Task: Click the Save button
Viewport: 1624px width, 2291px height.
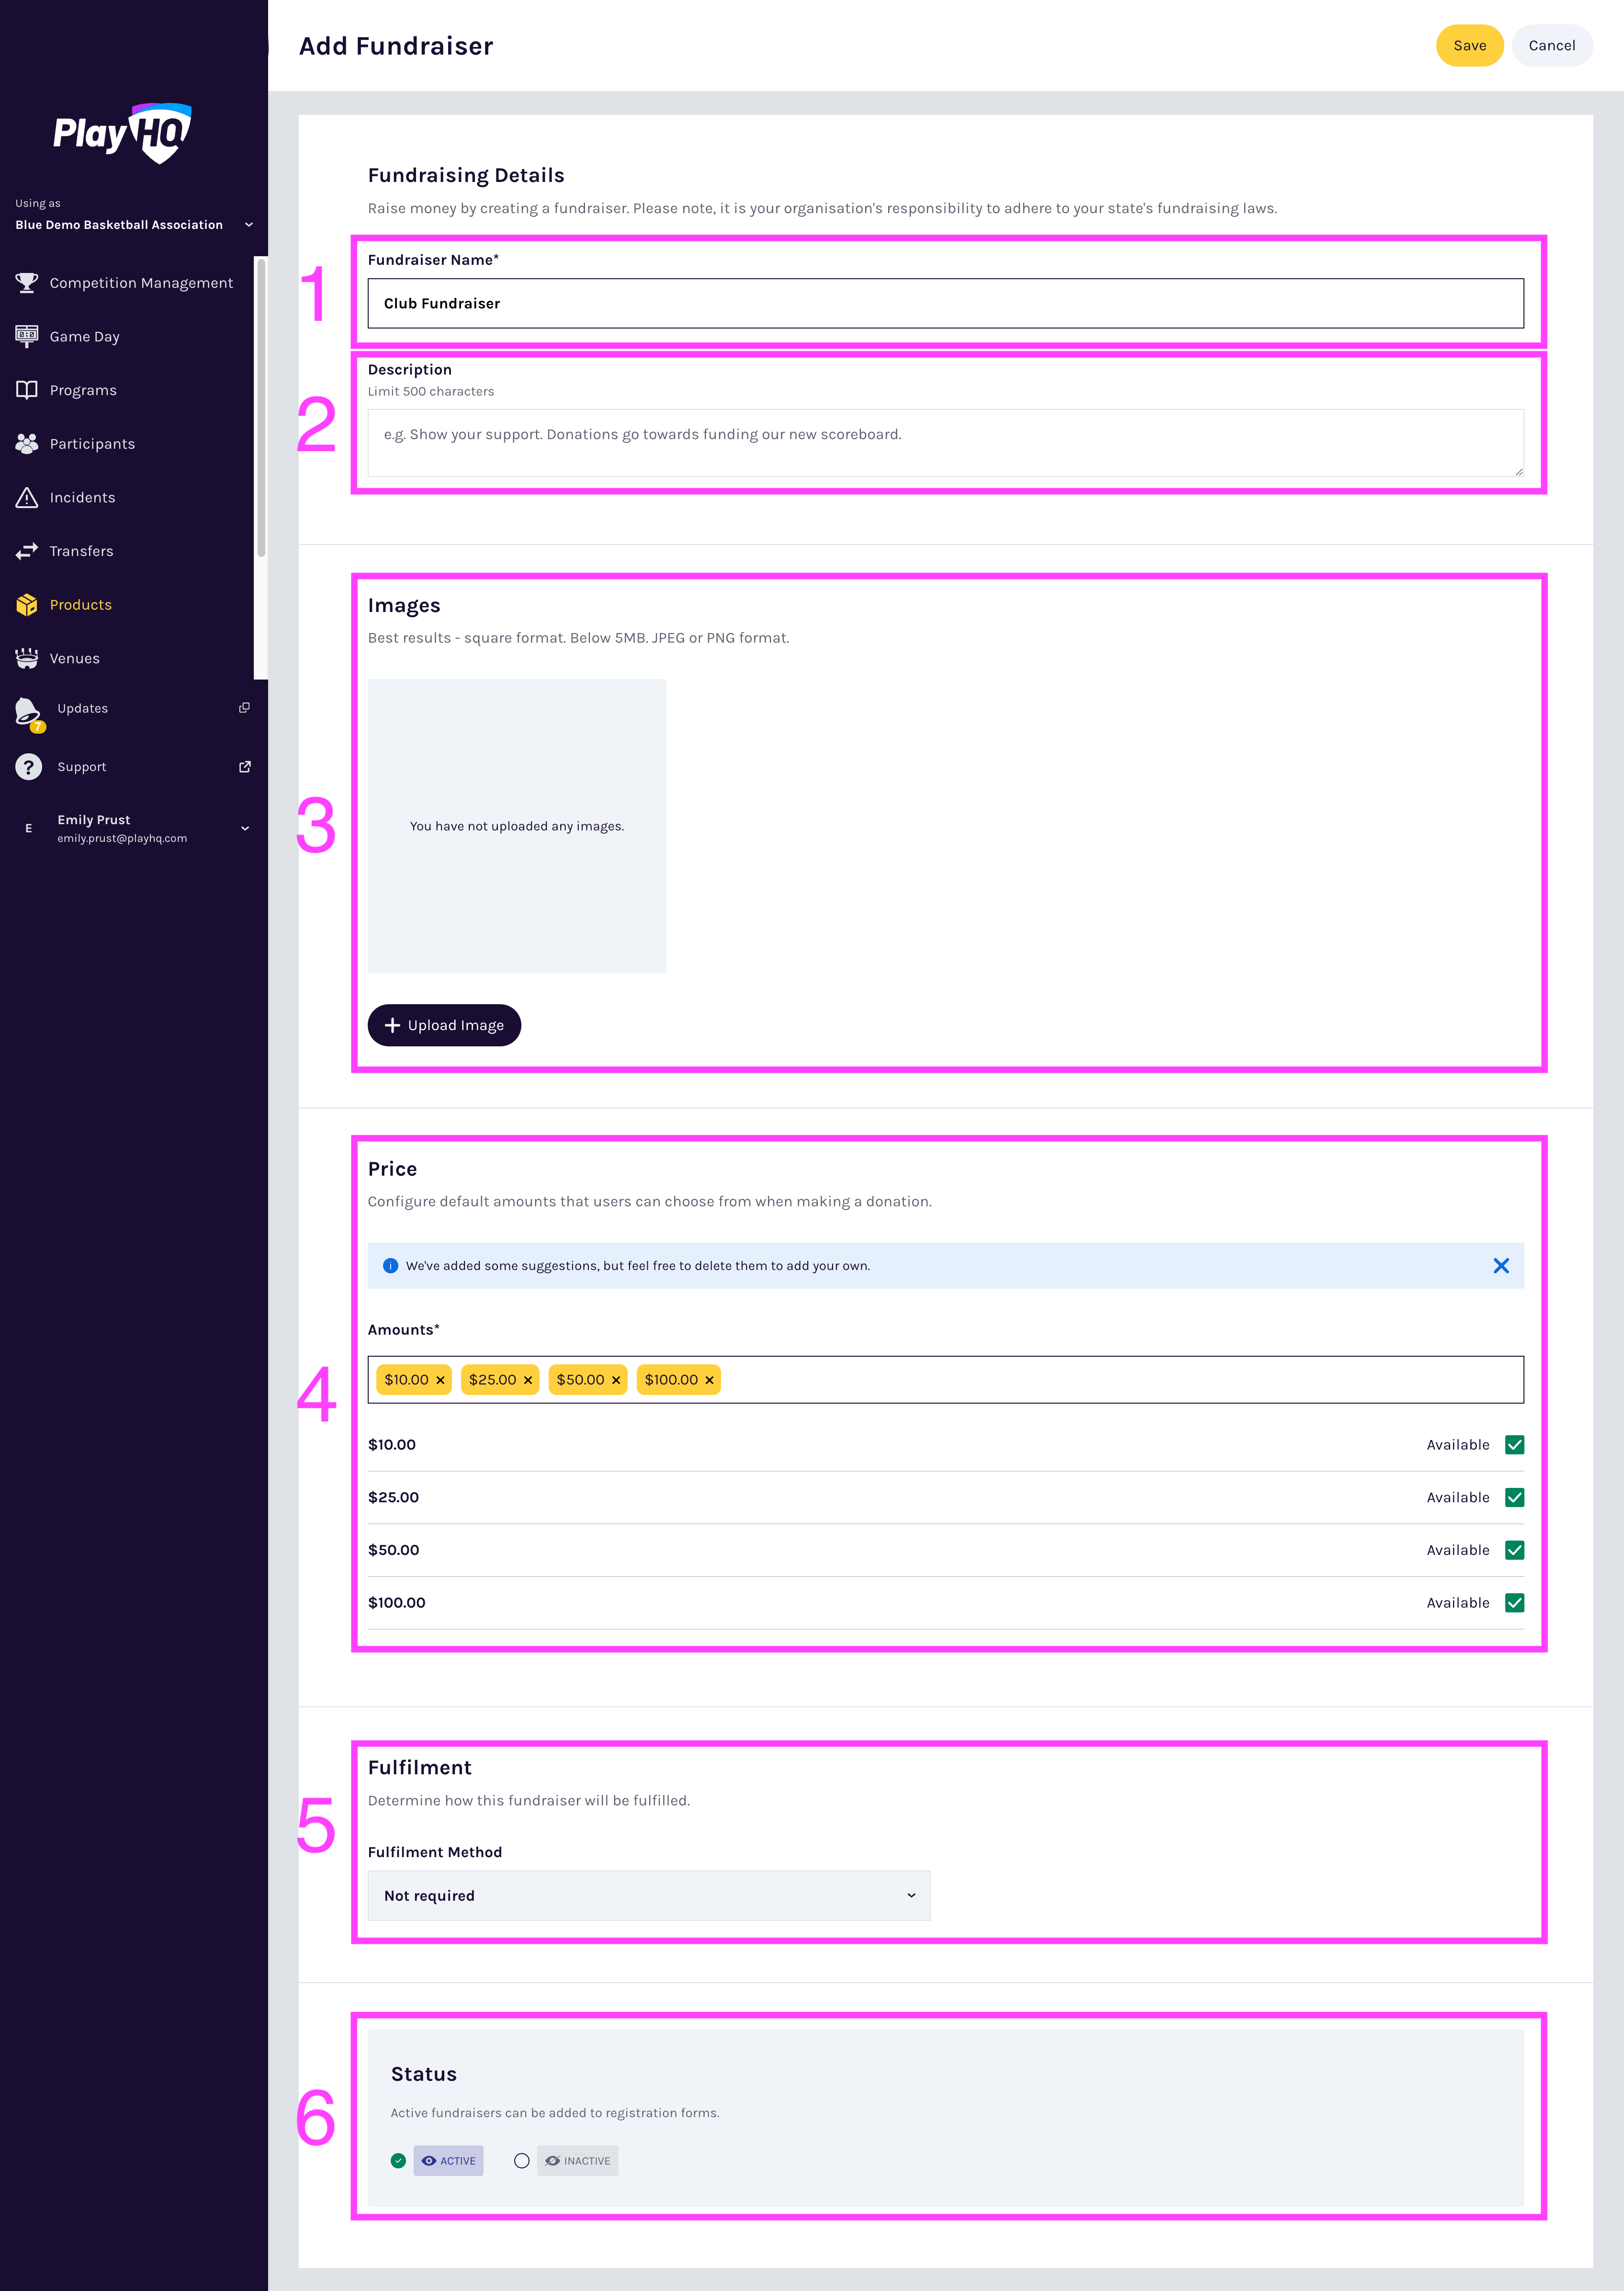Action: click(x=1469, y=46)
